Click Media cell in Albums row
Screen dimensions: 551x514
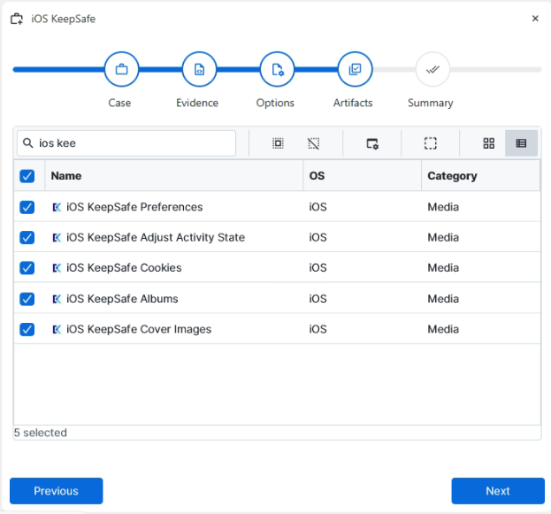443,299
